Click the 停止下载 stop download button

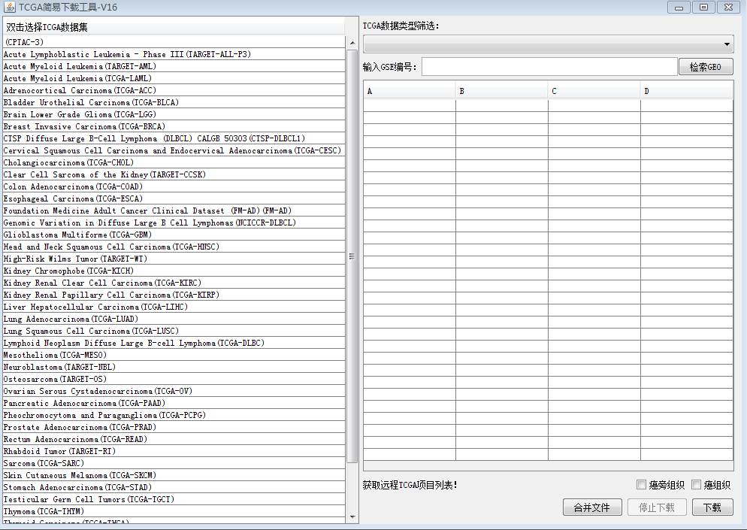coord(657,507)
